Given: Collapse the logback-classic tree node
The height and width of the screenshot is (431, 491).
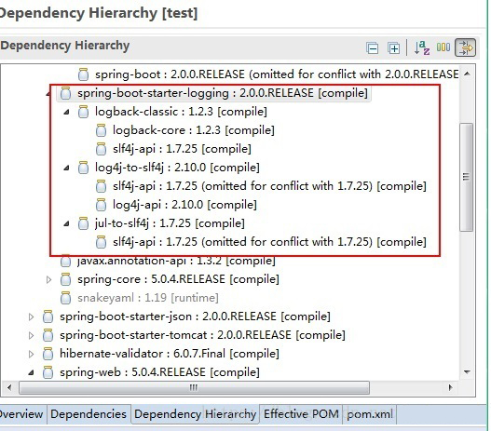Looking at the screenshot, I should (x=66, y=112).
